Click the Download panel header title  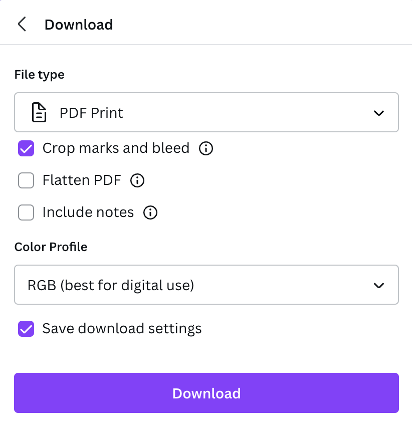[x=79, y=25]
